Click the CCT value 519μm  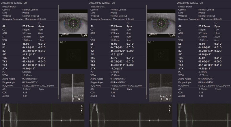pos(26,30)
